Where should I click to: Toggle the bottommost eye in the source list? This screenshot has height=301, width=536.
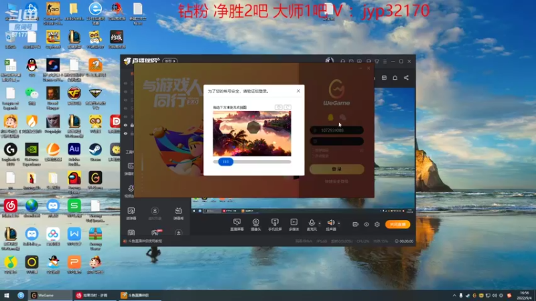pos(125,133)
